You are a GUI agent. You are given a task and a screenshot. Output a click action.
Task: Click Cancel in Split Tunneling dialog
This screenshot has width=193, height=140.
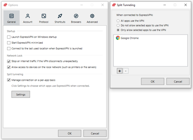[x=178, y=82]
